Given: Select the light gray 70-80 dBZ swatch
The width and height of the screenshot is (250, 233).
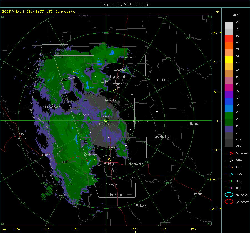Looking at the screenshot, I should pyautogui.click(x=229, y=25).
